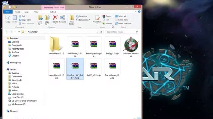Click the Paste icon in ribbon

pos(15,19)
